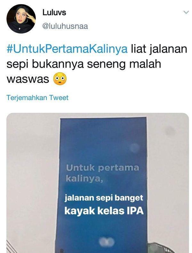Image resolution: width=192 pixels, height=253 pixels.
Task: Click 'Untuk pertama kalinya,' text on billboard
Action: [102, 173]
